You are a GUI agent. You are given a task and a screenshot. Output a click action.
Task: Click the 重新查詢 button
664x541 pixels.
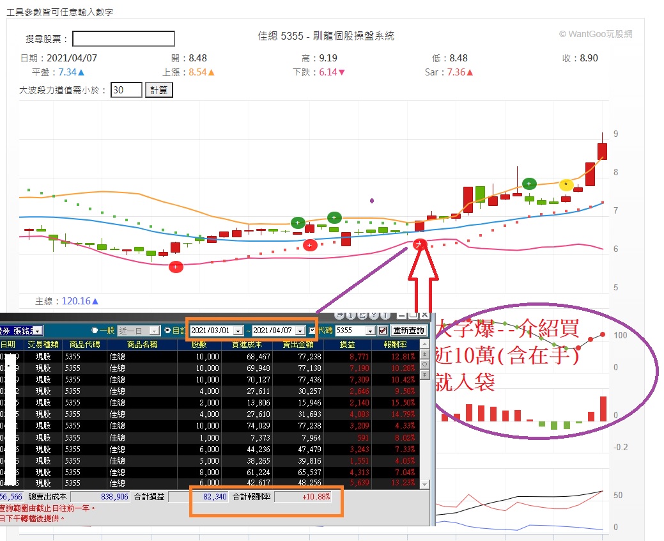408,331
